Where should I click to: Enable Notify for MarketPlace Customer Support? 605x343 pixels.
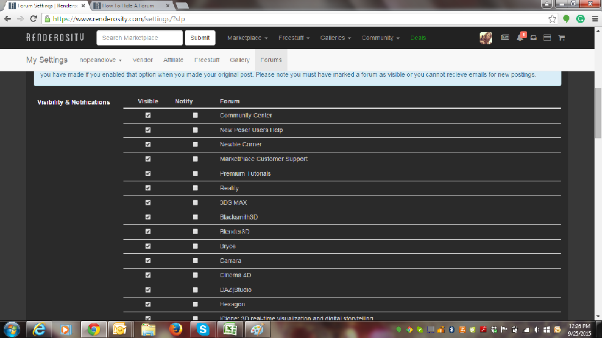click(196, 160)
